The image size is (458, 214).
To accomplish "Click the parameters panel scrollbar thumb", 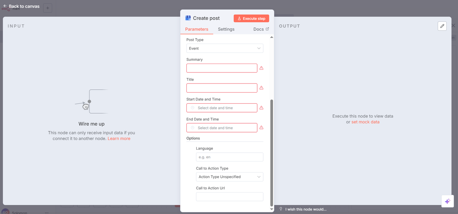I will 272,153.
